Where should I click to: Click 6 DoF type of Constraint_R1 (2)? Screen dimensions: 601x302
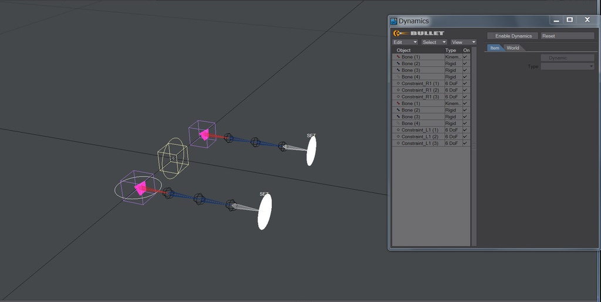tap(451, 90)
